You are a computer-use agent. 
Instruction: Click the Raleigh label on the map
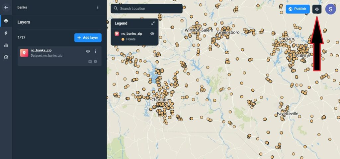(303, 56)
